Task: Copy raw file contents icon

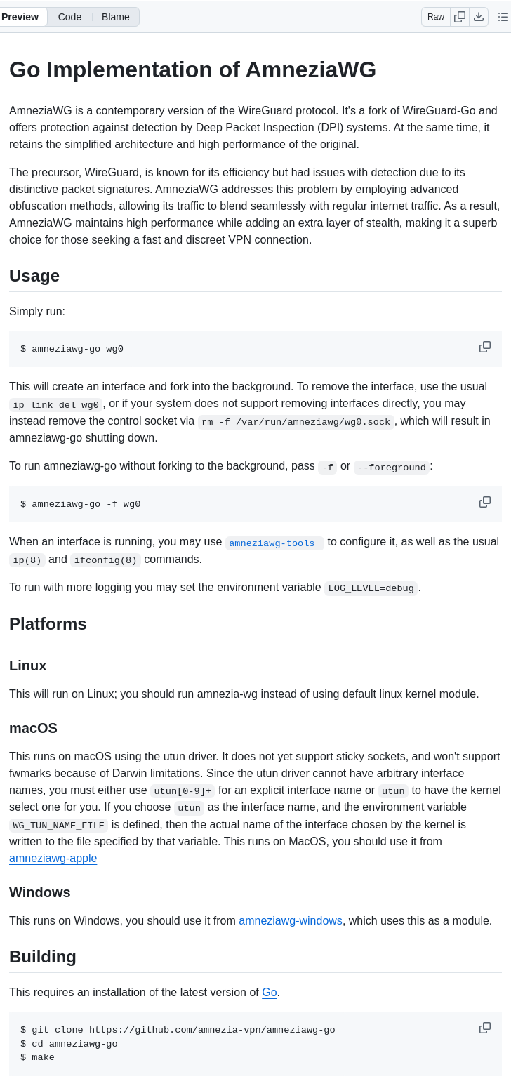Action: [460, 17]
